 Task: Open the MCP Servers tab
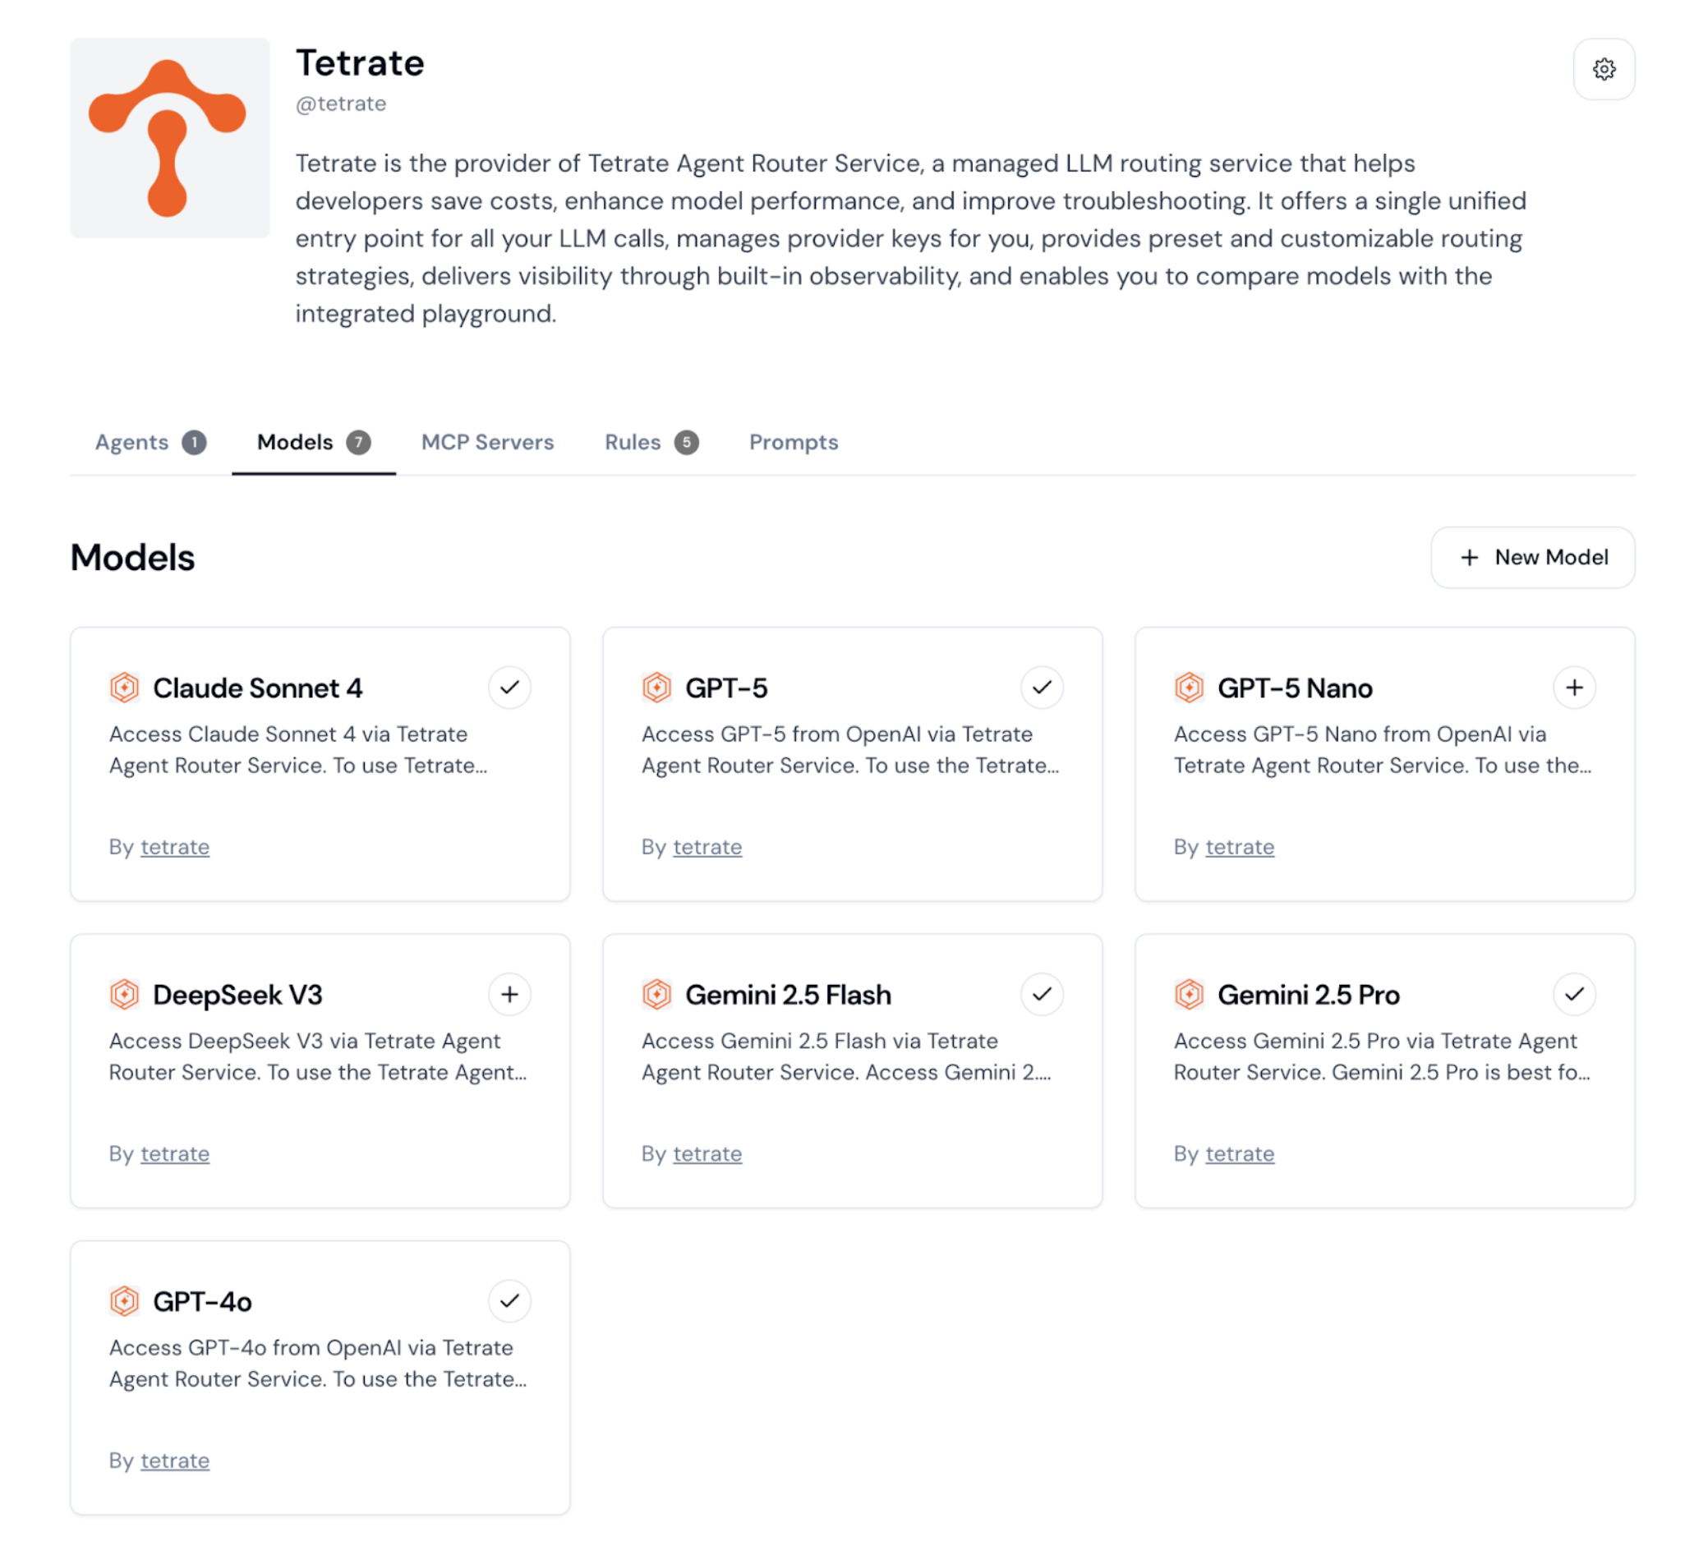coord(487,442)
